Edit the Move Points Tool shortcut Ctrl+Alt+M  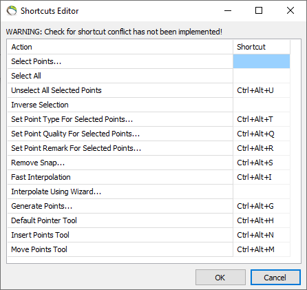click(x=262, y=249)
